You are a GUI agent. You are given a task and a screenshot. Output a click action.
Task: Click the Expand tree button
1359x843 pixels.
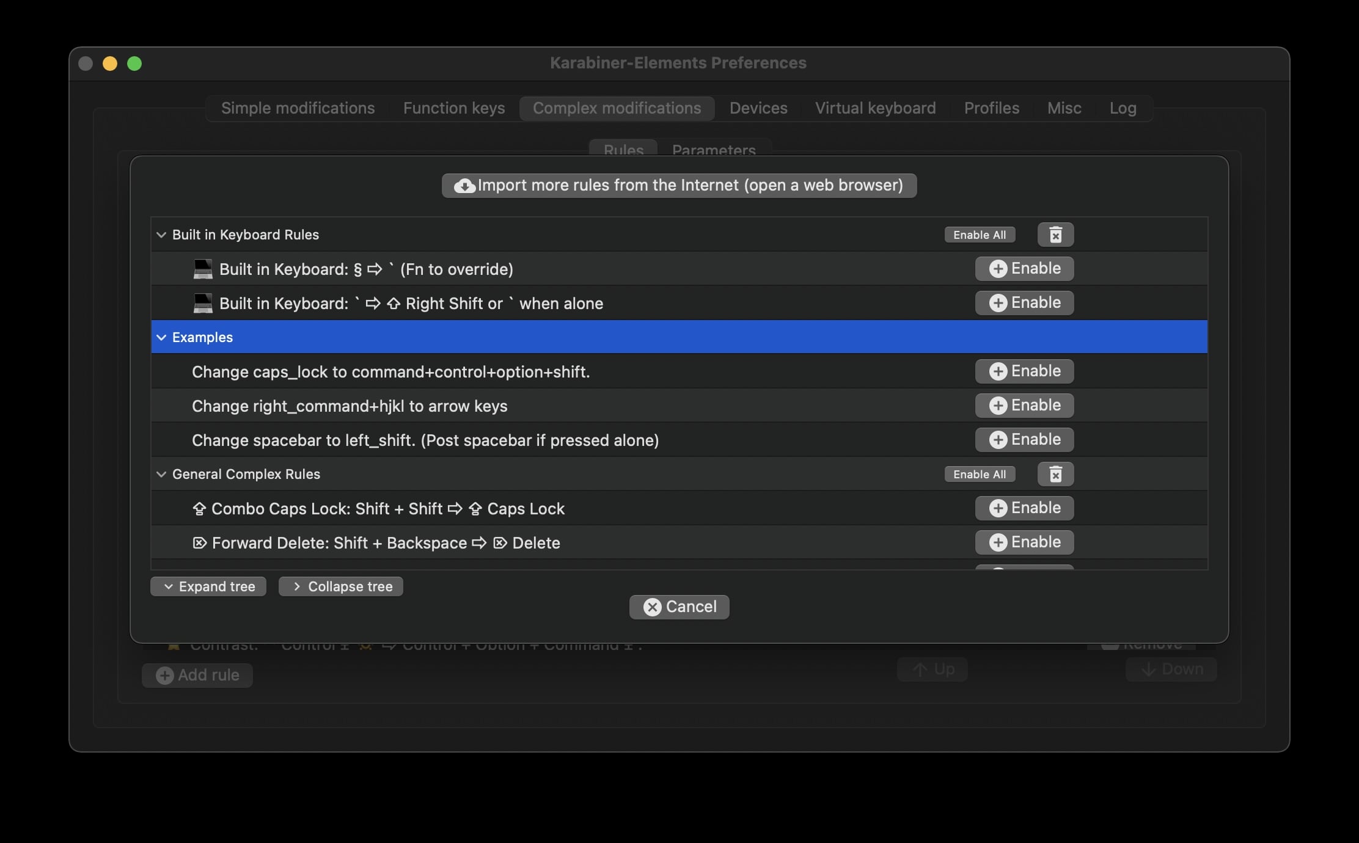208,586
